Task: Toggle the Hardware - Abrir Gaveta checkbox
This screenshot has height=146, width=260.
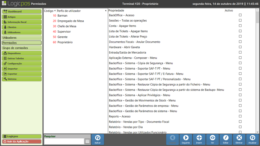Action: 240,47
